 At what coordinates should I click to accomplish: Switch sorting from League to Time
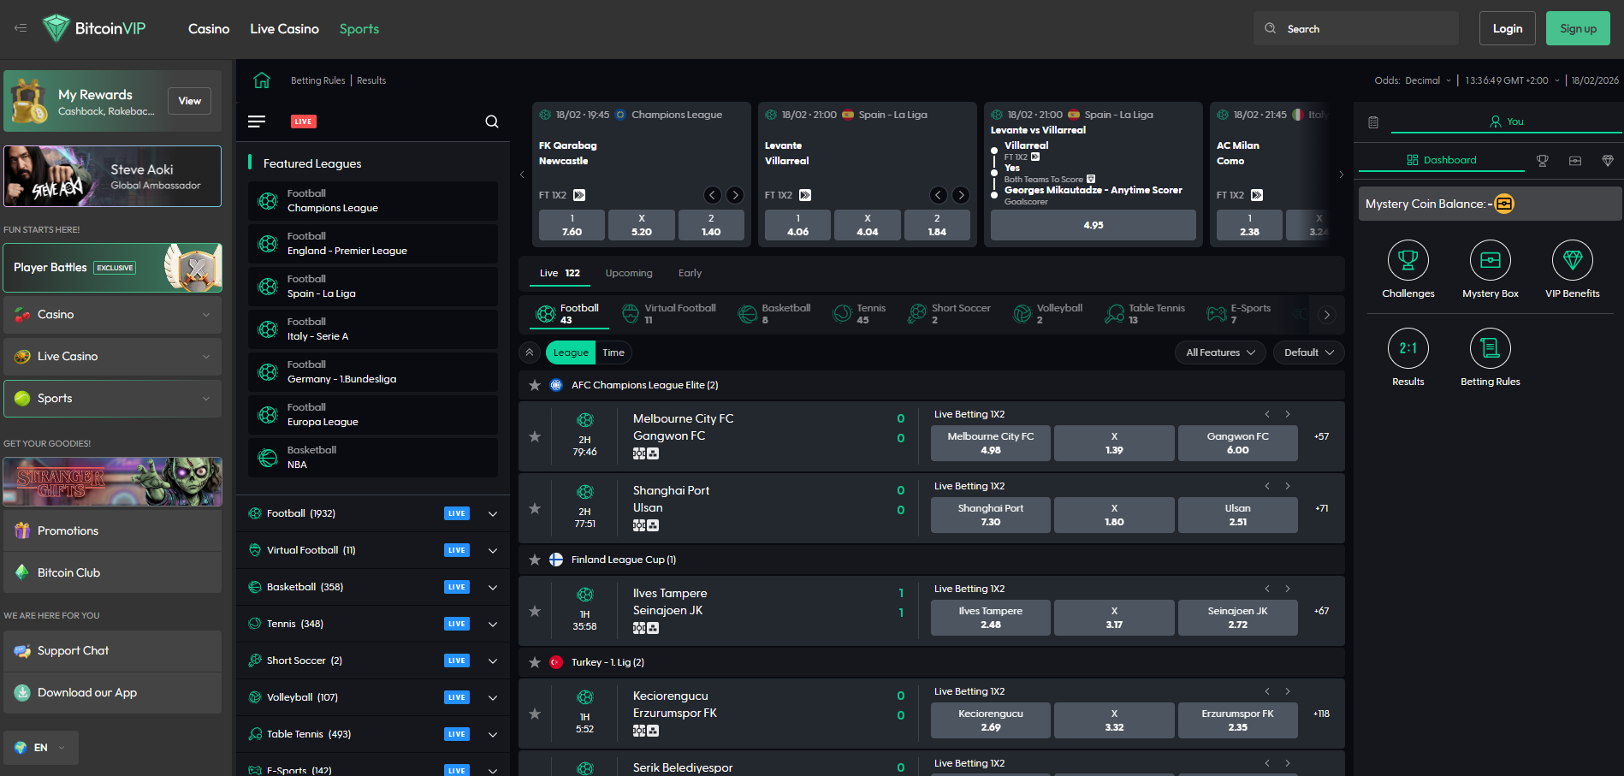click(x=613, y=352)
